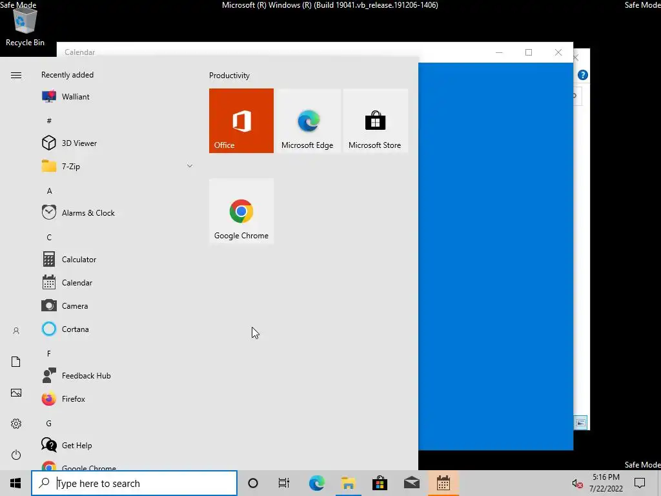This screenshot has height=496, width=661.
Task: Open Feedback Hub
Action: [117, 375]
